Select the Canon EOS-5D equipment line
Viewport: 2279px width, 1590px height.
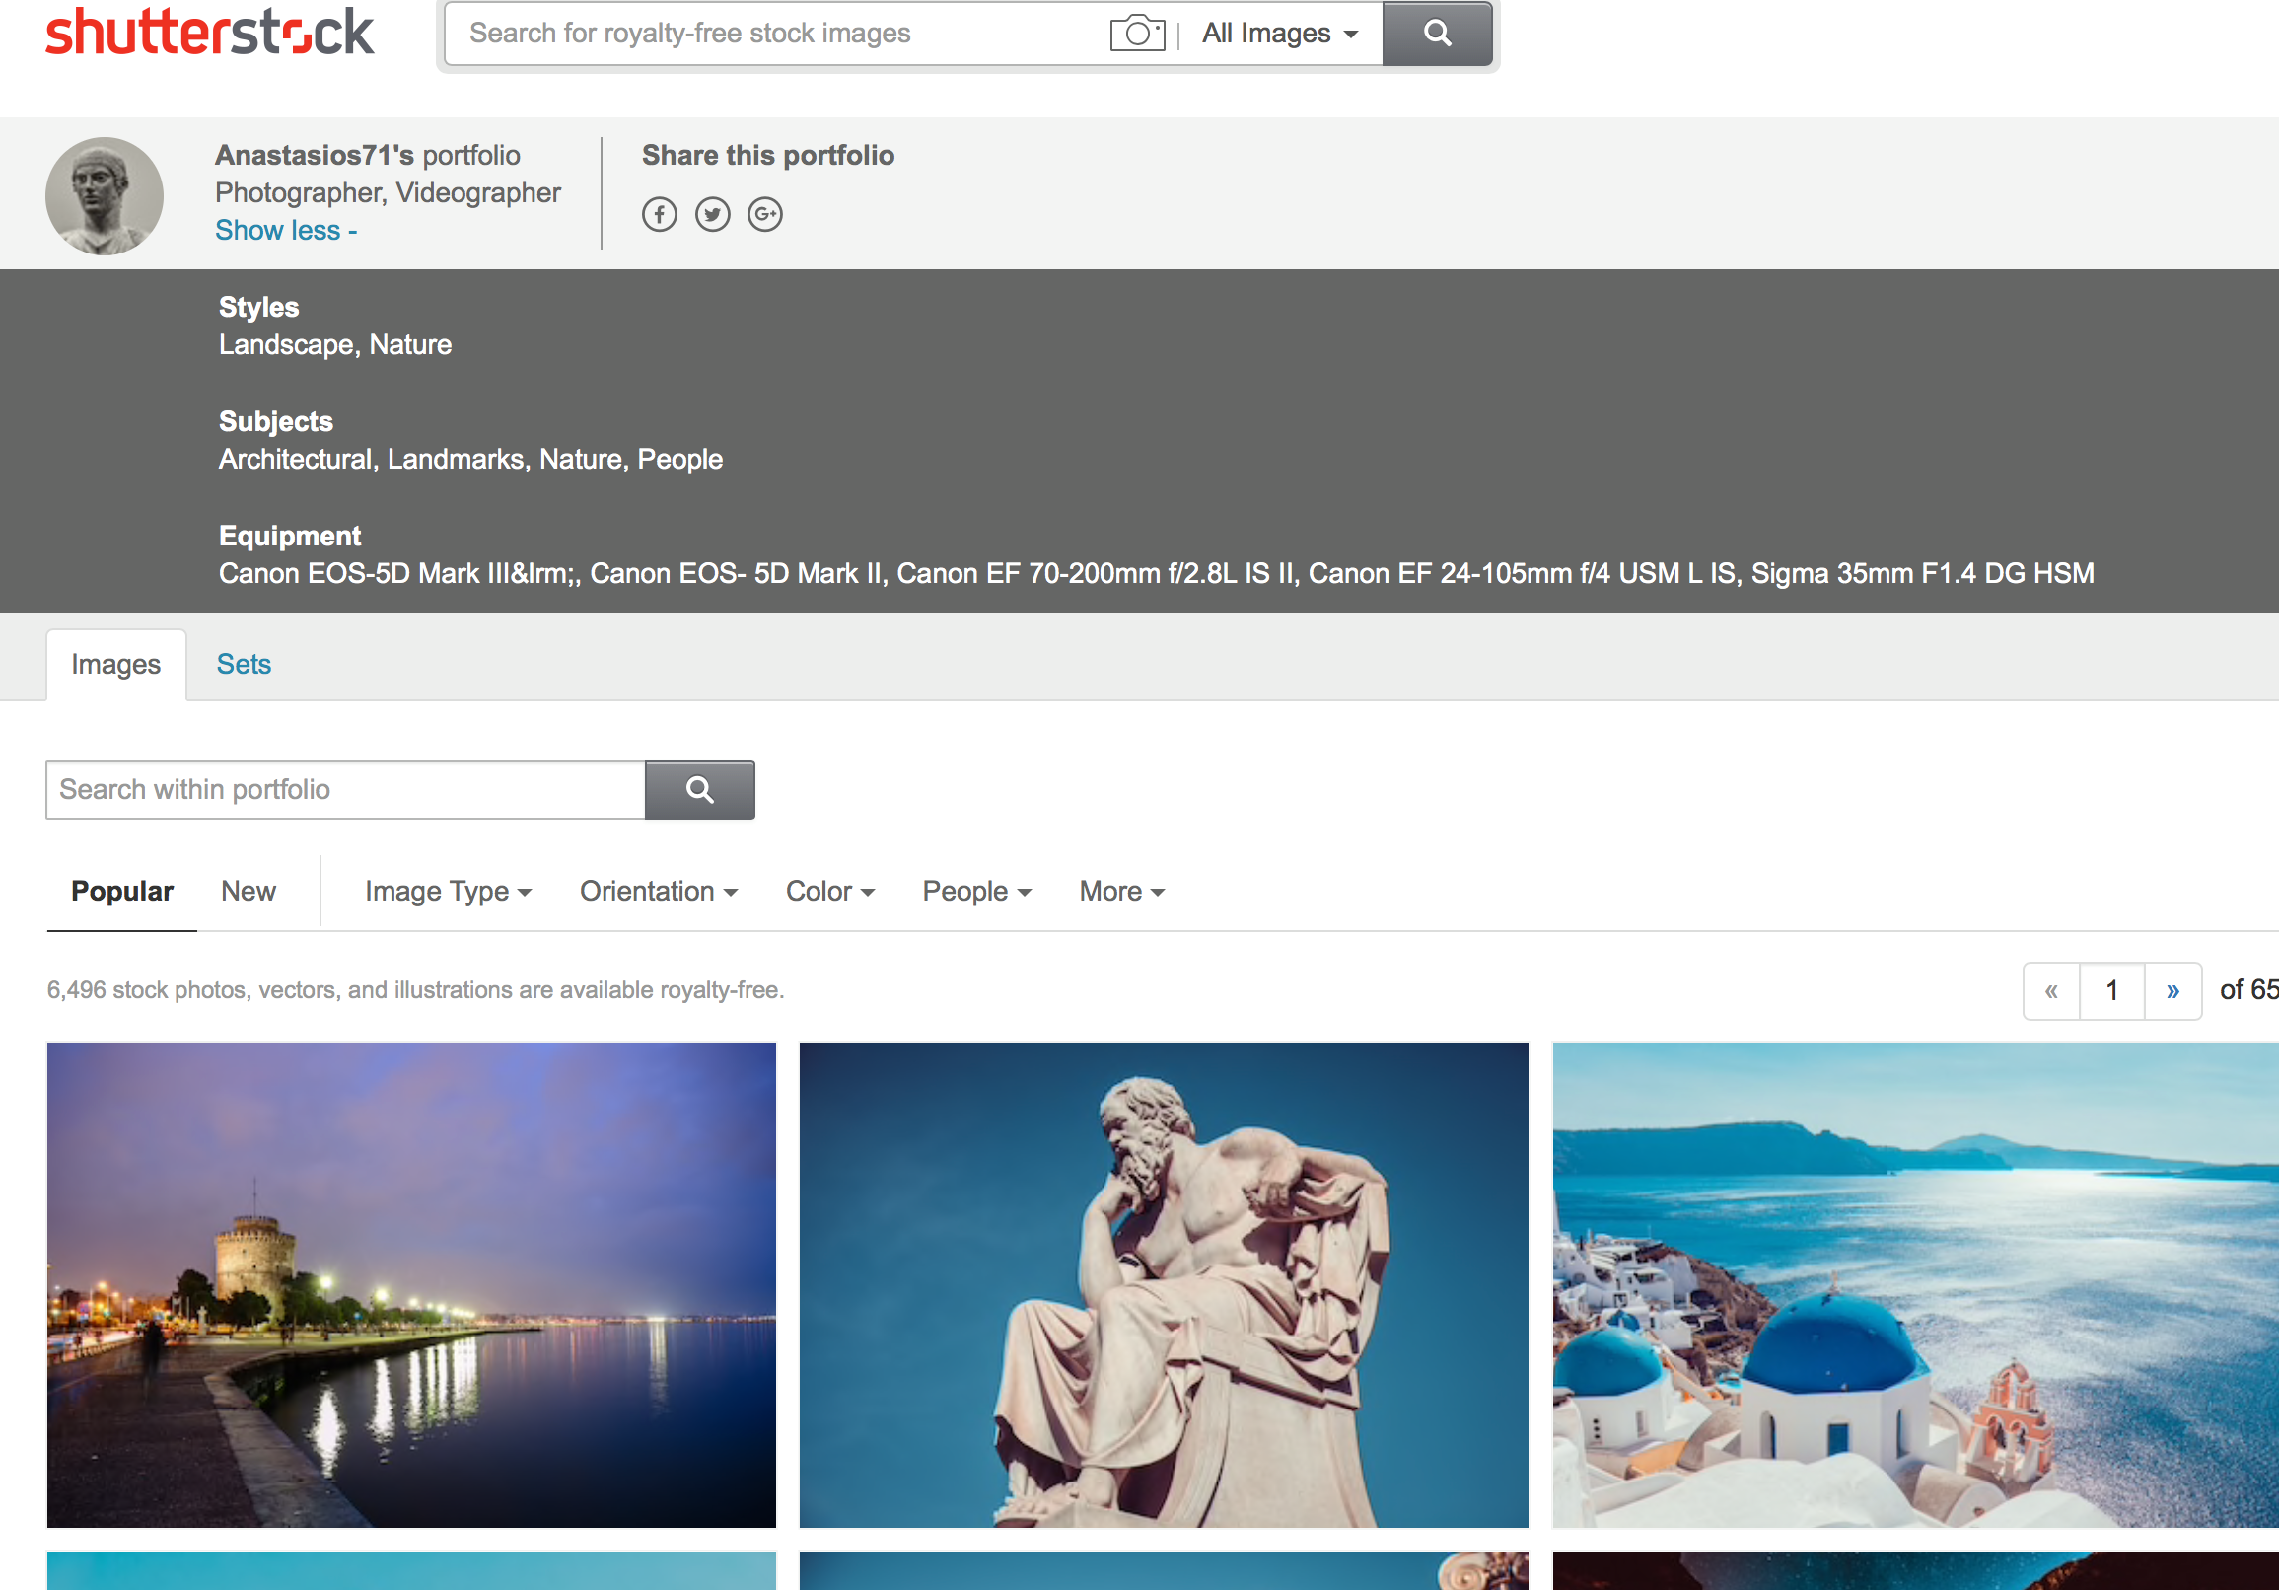(x=1157, y=574)
